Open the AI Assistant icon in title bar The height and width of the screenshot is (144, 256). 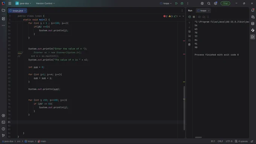[x=202, y=3]
